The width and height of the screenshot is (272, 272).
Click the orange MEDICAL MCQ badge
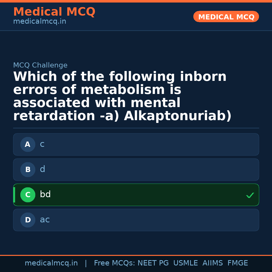click(226, 17)
